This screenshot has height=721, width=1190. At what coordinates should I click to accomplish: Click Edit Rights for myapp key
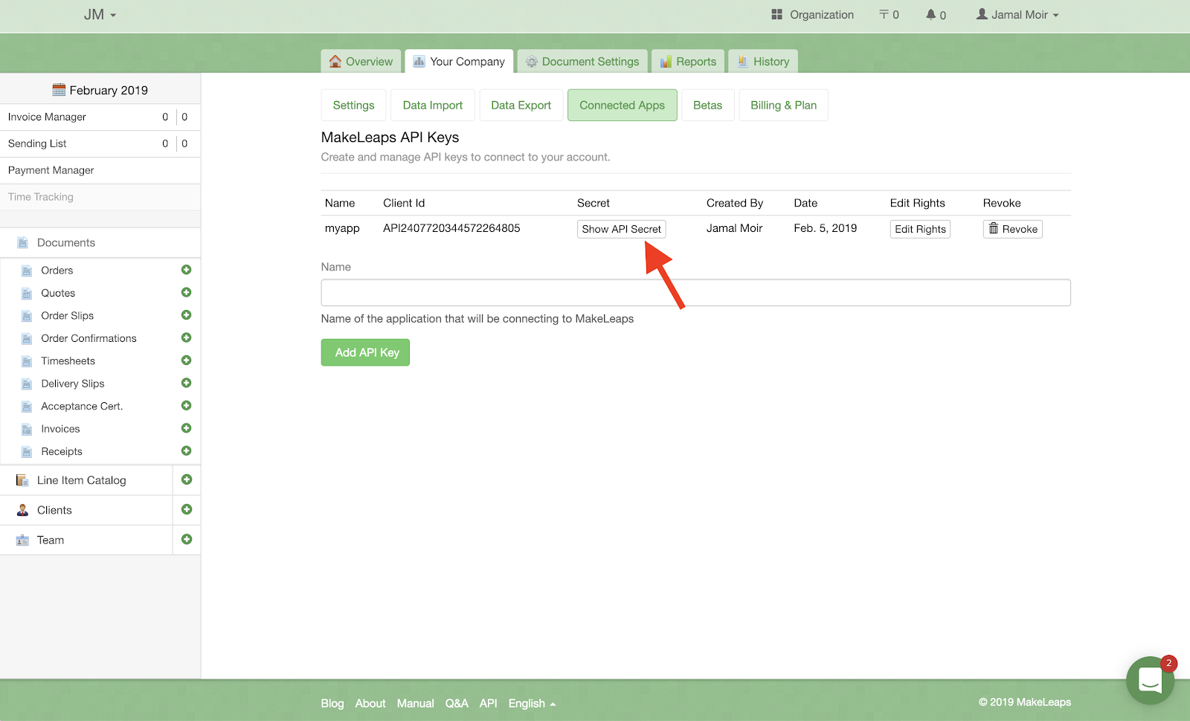(920, 229)
